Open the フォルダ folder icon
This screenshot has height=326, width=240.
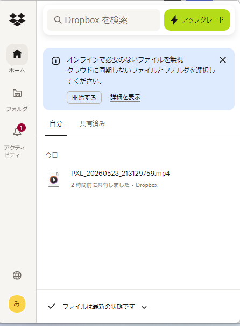click(17, 93)
